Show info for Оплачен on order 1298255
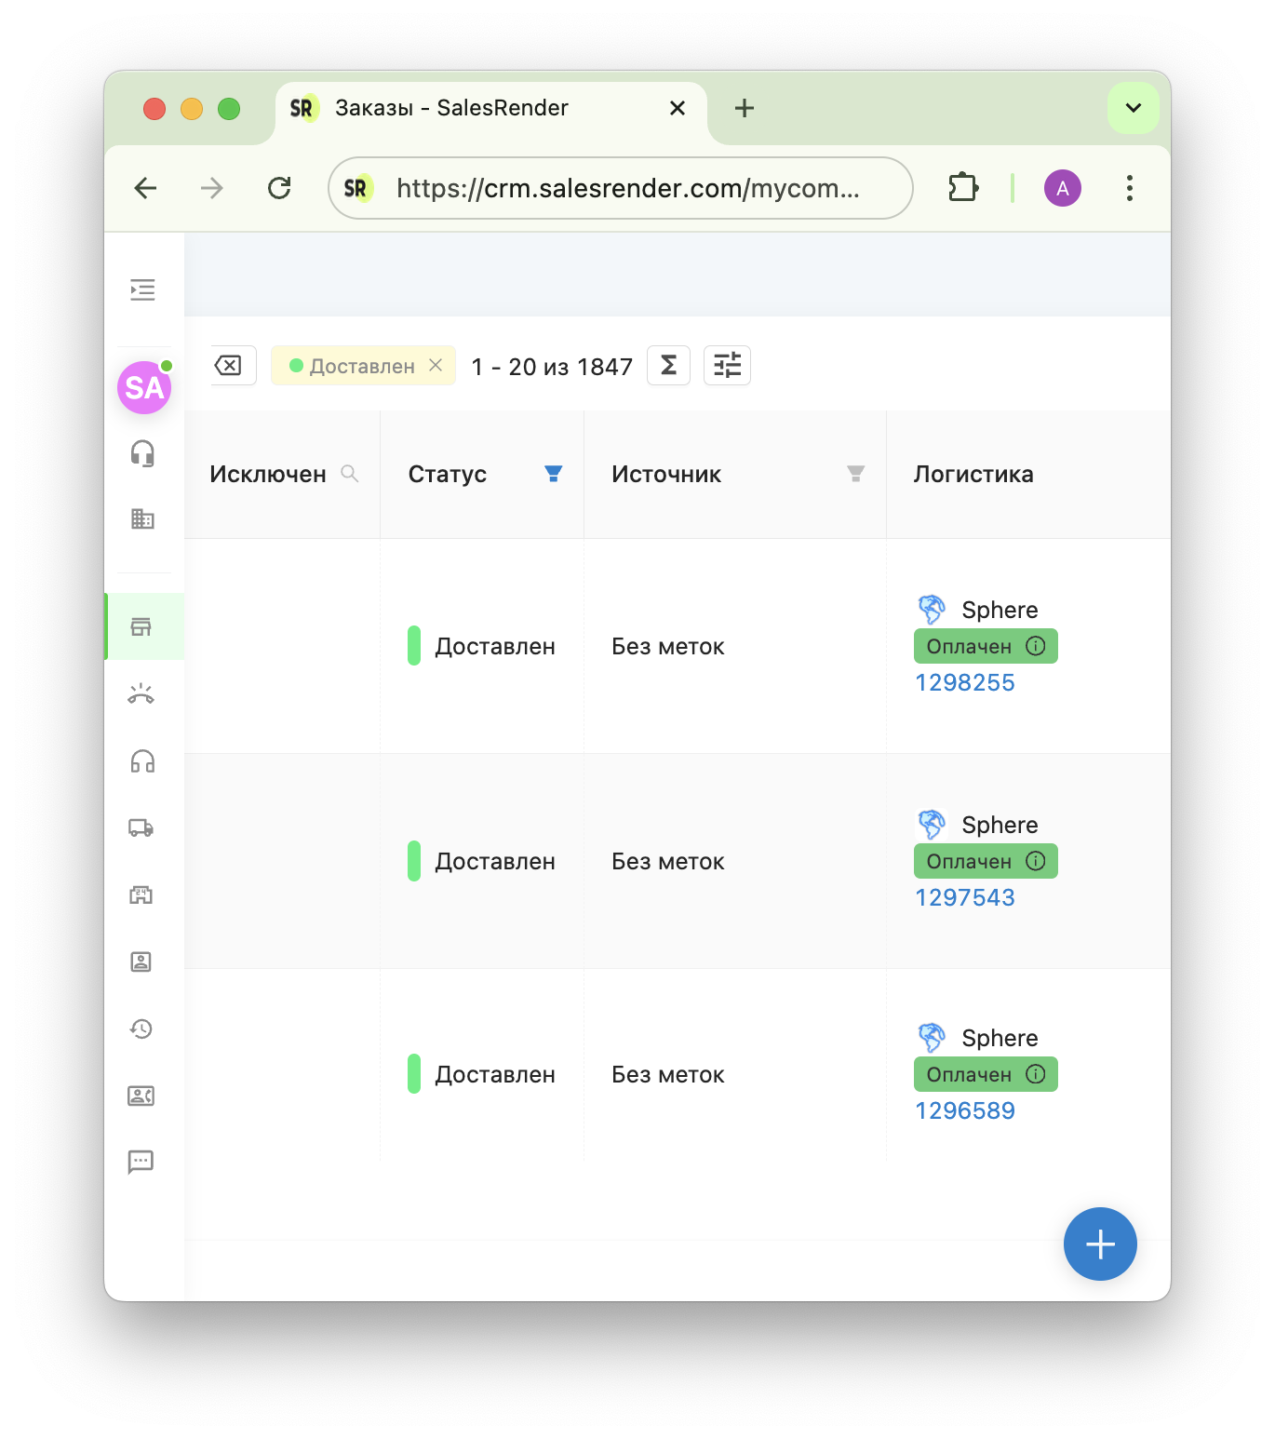The image size is (1275, 1439). click(1036, 646)
